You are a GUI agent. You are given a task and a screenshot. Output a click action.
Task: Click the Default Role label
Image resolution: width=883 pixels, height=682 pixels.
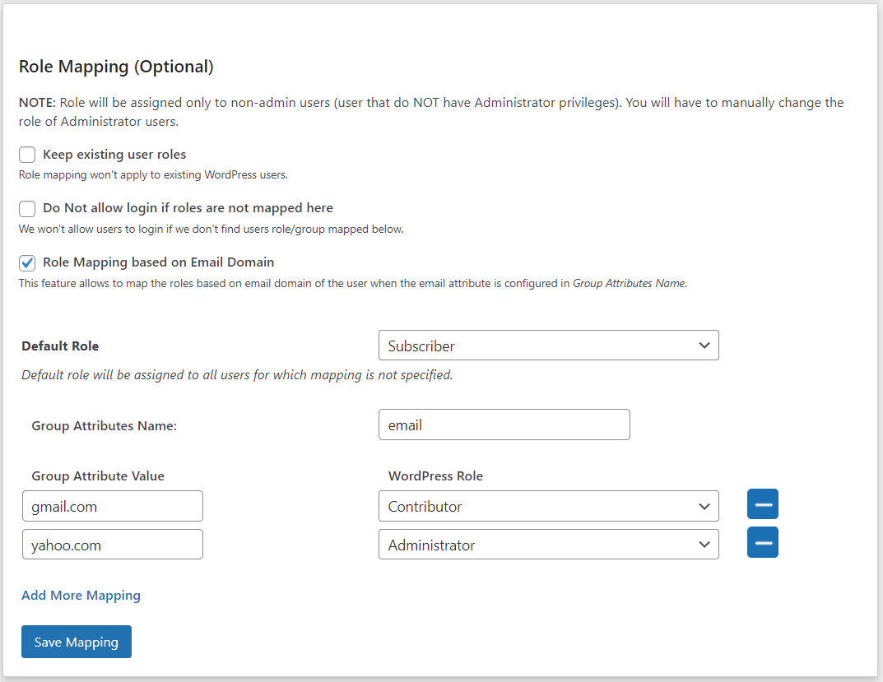point(60,346)
